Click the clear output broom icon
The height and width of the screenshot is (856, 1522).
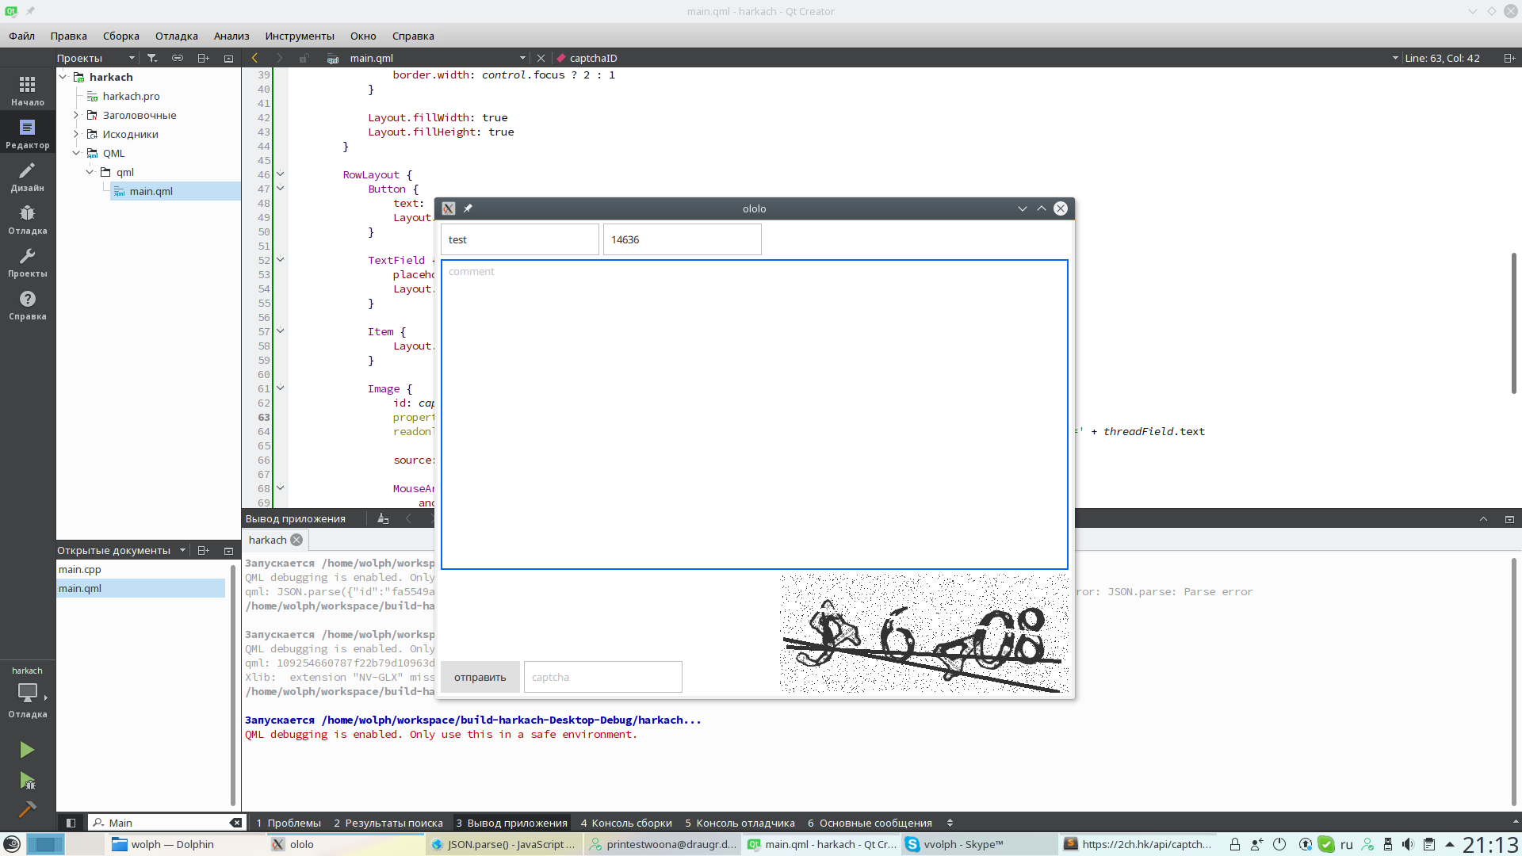(x=383, y=518)
